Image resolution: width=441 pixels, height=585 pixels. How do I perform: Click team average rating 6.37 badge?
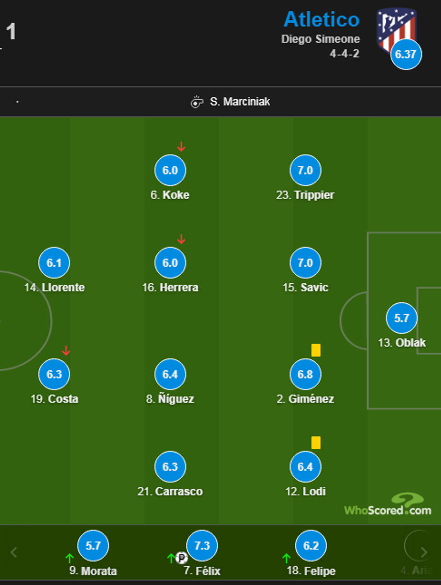(x=406, y=54)
